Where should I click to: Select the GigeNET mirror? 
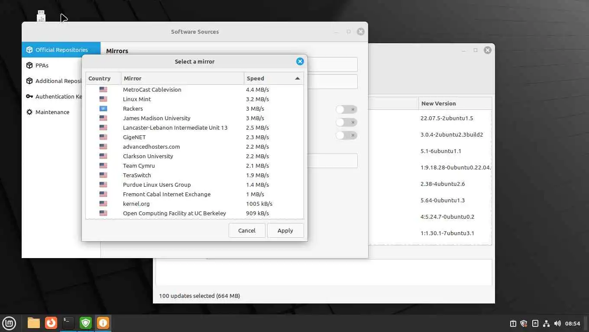pos(194,137)
